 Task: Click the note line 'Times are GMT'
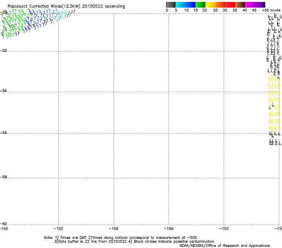[74, 238]
